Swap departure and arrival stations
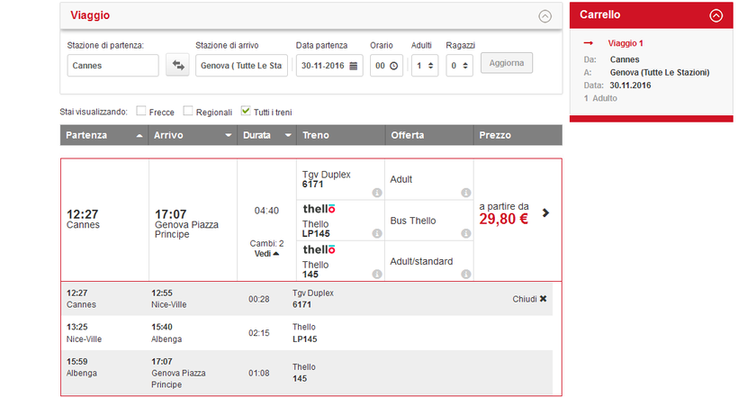This screenshot has height=397, width=738. [177, 66]
